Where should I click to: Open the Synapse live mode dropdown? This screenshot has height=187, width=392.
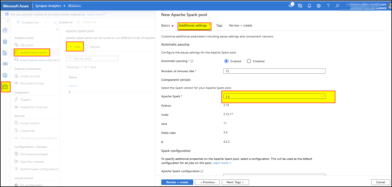click(x=32, y=22)
